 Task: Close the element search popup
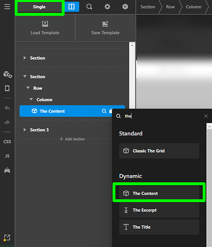(x=206, y=116)
